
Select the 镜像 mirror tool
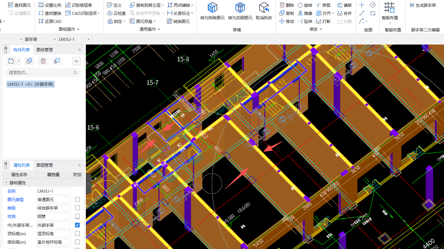305,13
